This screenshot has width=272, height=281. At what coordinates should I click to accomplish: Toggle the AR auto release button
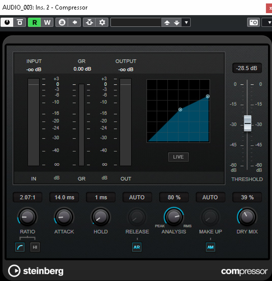[137, 247]
